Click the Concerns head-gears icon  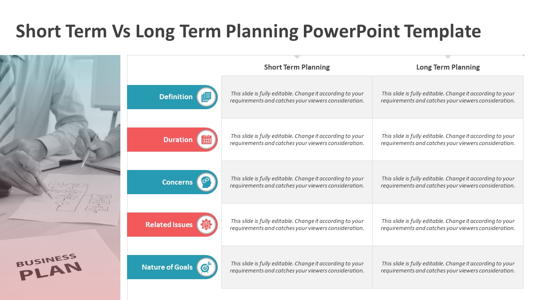(x=206, y=182)
